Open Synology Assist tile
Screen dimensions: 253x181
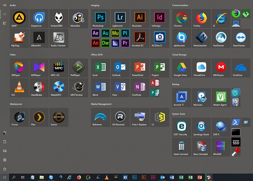[x=201, y=127]
